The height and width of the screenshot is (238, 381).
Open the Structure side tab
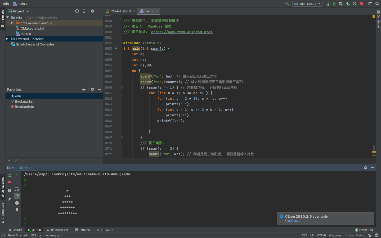click(x=3, y=213)
